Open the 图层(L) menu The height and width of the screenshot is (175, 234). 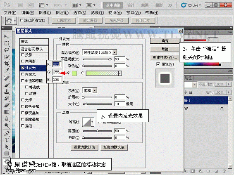click(x=62, y=13)
